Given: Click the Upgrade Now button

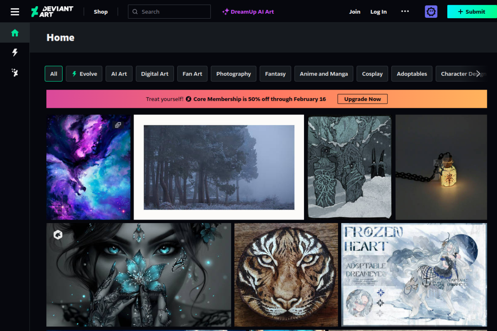Looking at the screenshot, I should (x=362, y=99).
